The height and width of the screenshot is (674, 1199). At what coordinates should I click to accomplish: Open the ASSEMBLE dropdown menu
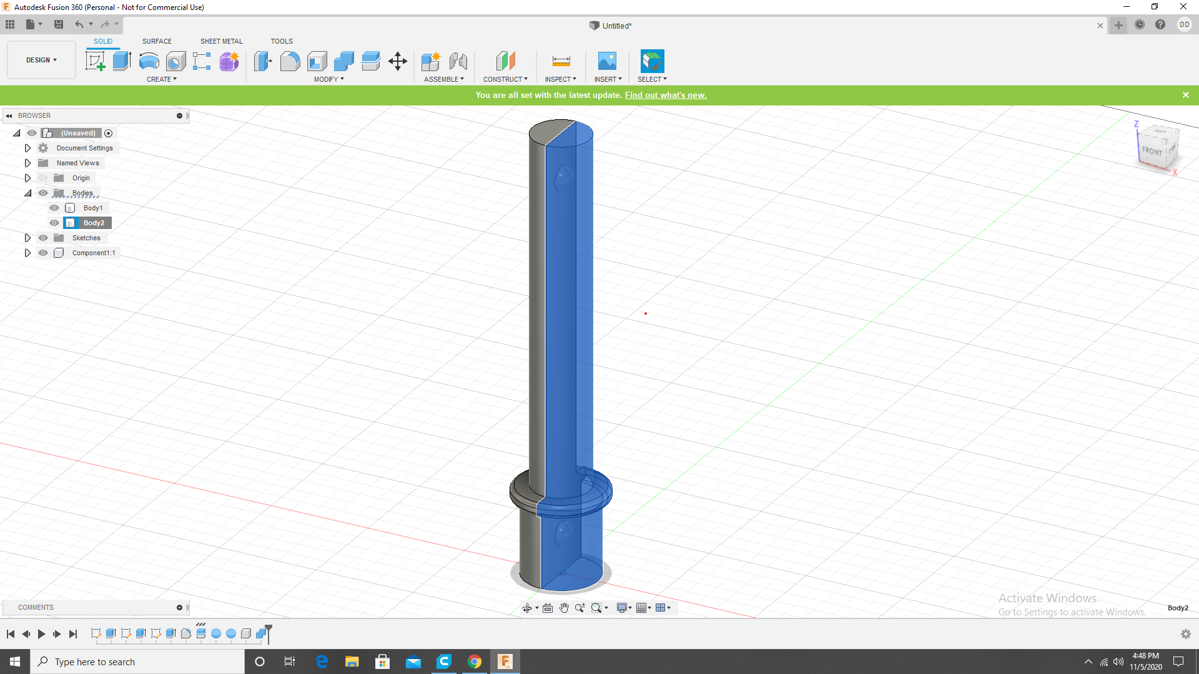[x=444, y=79]
